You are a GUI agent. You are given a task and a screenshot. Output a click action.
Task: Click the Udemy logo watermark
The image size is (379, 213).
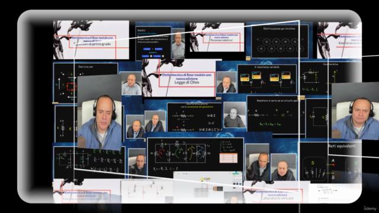click(370, 208)
